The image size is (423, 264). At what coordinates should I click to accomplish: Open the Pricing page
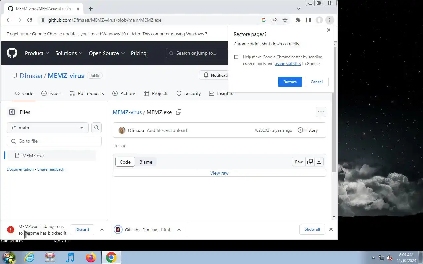coord(138,53)
